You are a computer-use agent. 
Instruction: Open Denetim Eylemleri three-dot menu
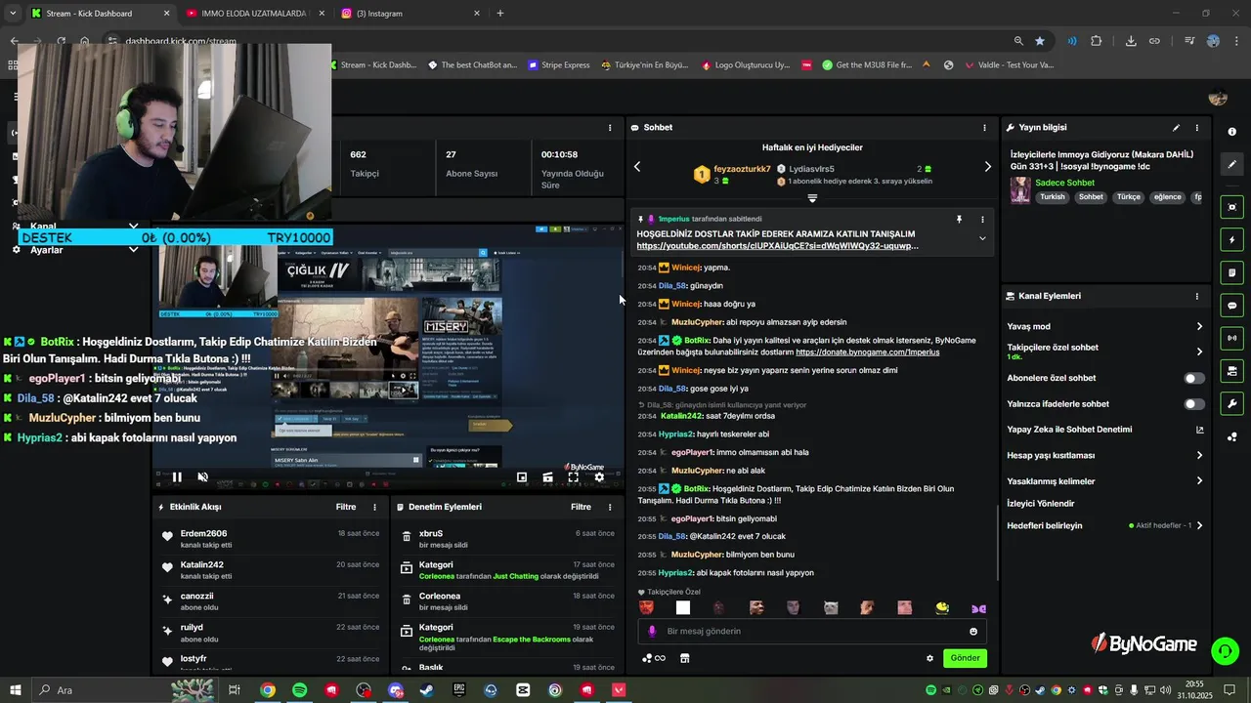[x=610, y=507]
